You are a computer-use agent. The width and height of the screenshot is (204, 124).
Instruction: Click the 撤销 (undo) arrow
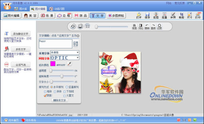tap(147, 27)
